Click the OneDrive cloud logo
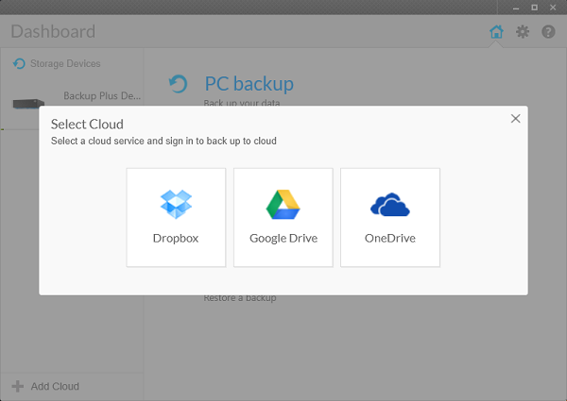Viewport: 567px width, 401px height. coord(390,205)
